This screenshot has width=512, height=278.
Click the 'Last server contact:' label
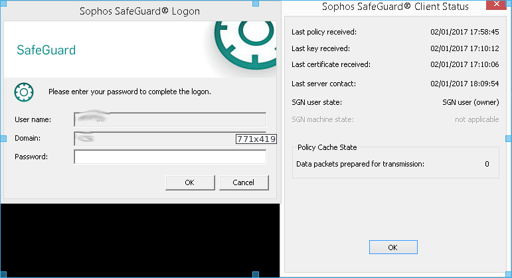pyautogui.click(x=323, y=84)
